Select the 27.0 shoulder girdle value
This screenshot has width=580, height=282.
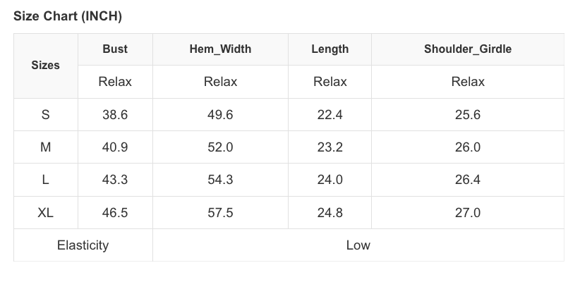[468, 212]
